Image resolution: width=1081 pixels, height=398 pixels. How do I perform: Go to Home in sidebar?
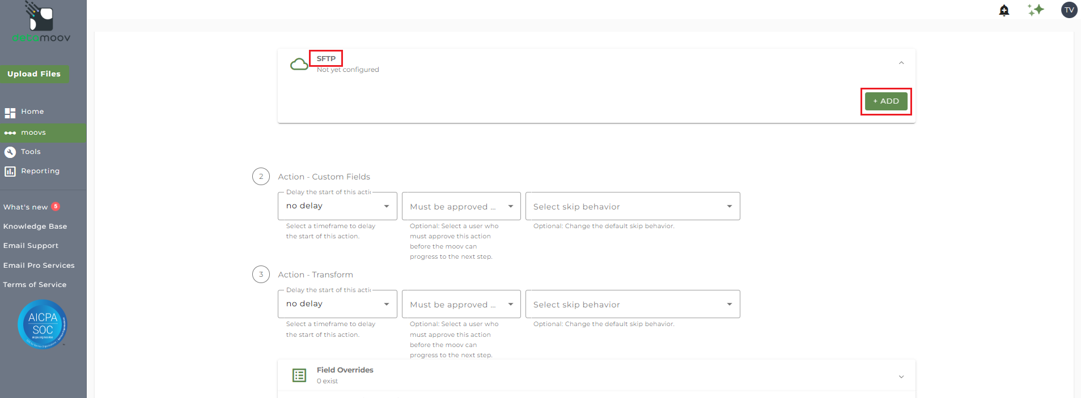pos(32,112)
